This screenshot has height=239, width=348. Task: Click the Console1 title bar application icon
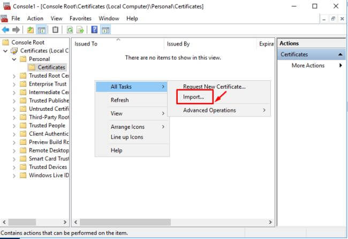pos(7,6)
